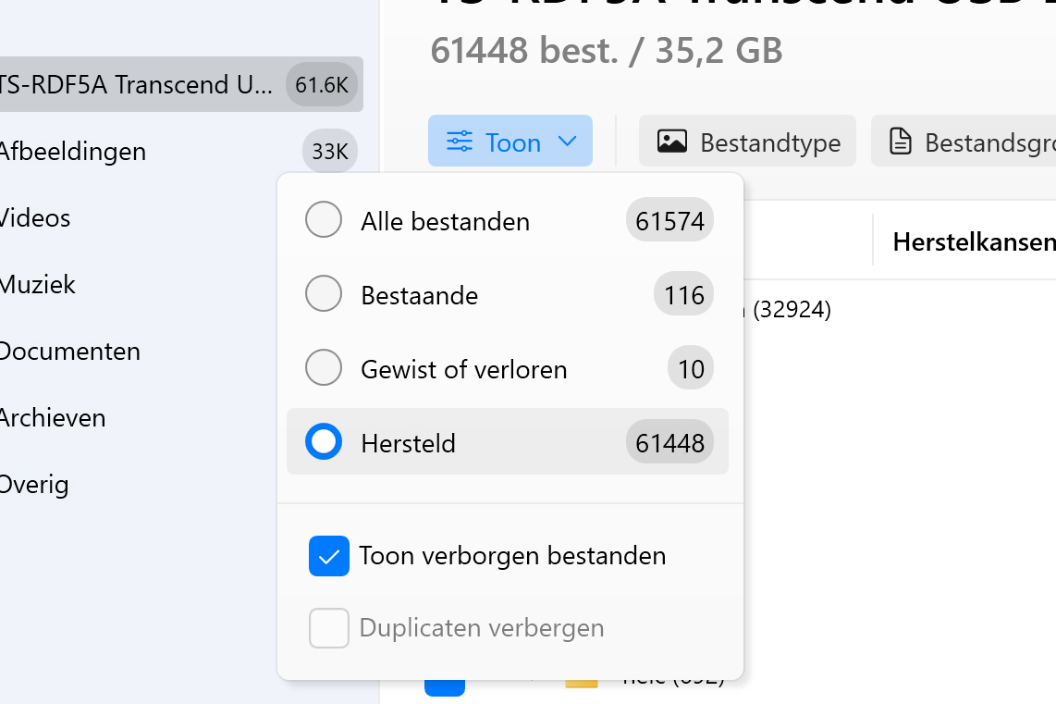Sort by the Herstelkansen column header
This screenshot has height=704, width=1056.
(973, 242)
